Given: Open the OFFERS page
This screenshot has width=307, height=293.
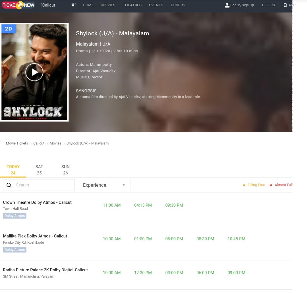Looking at the screenshot, I should [x=268, y=5].
